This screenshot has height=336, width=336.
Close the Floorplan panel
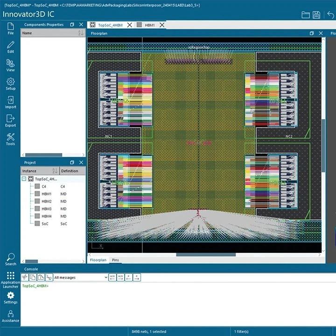pos(321,33)
